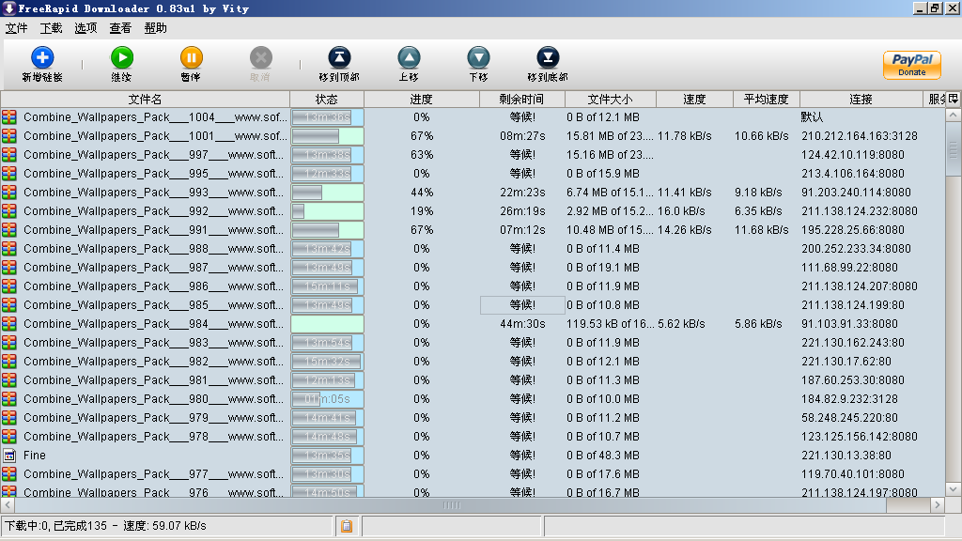Open the column chooser icon above the scrollbar

953,99
